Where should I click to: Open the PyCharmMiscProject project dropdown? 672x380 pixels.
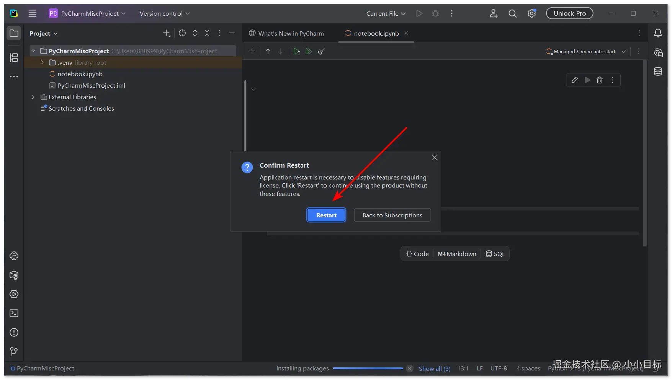point(87,13)
